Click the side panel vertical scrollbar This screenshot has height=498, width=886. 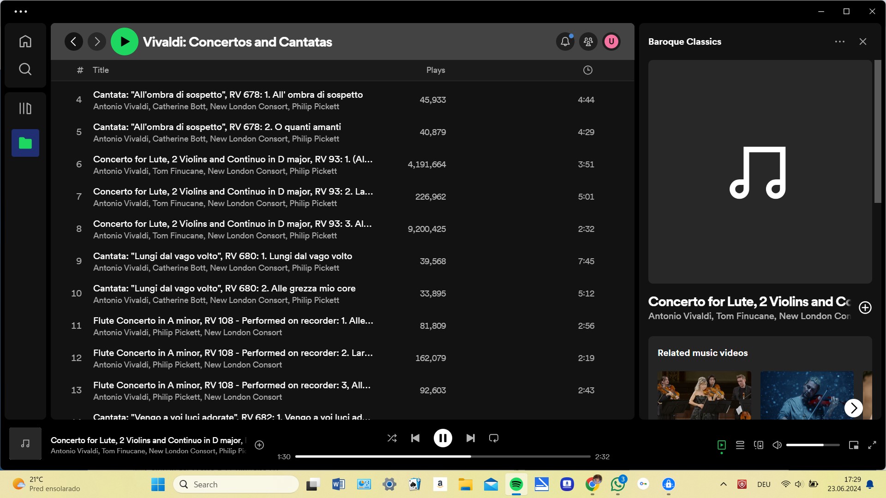click(878, 131)
